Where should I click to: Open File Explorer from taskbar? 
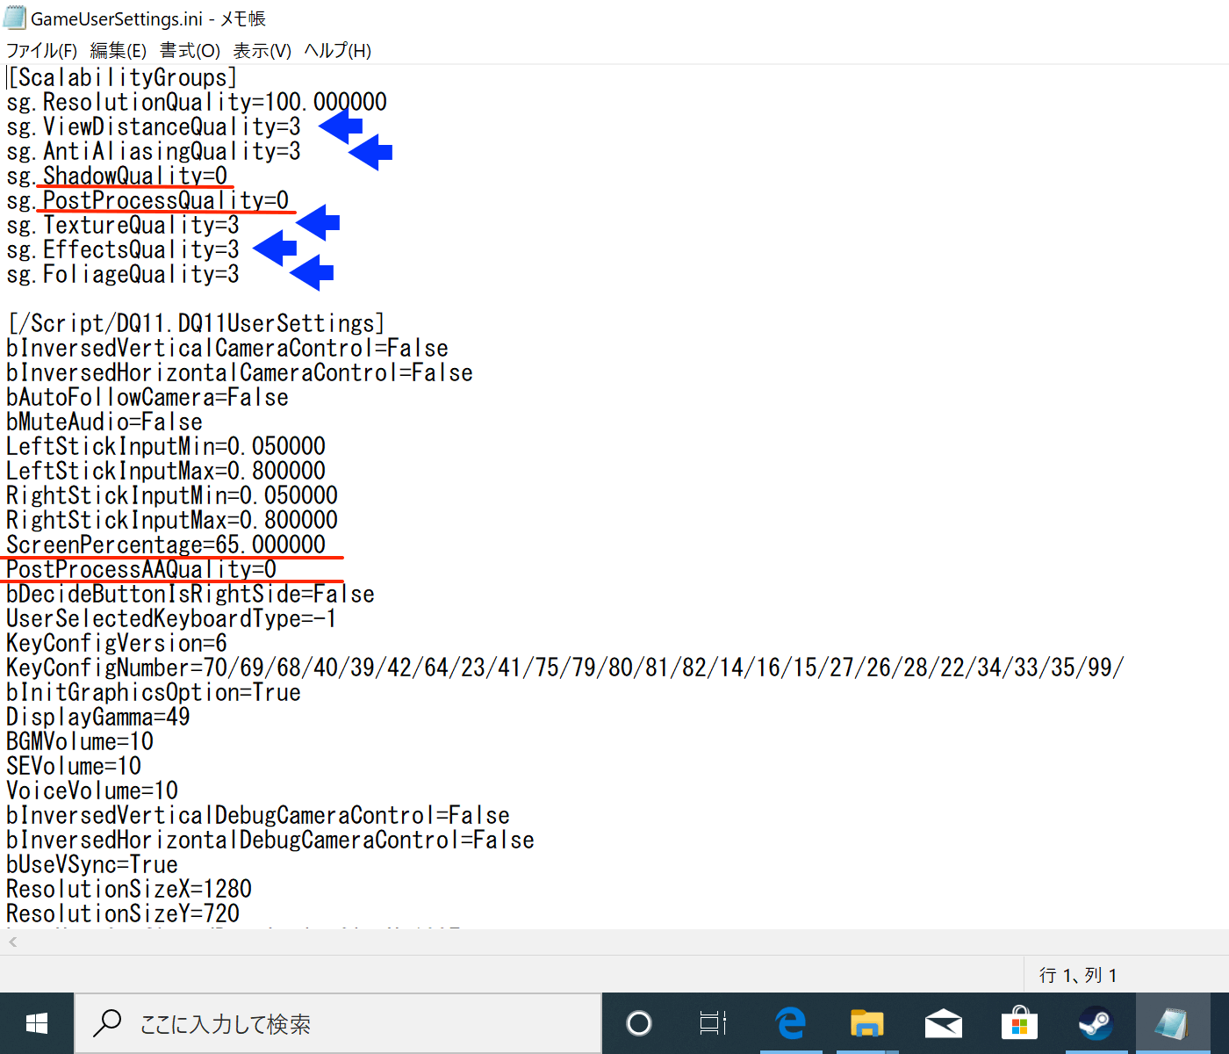tap(866, 1023)
